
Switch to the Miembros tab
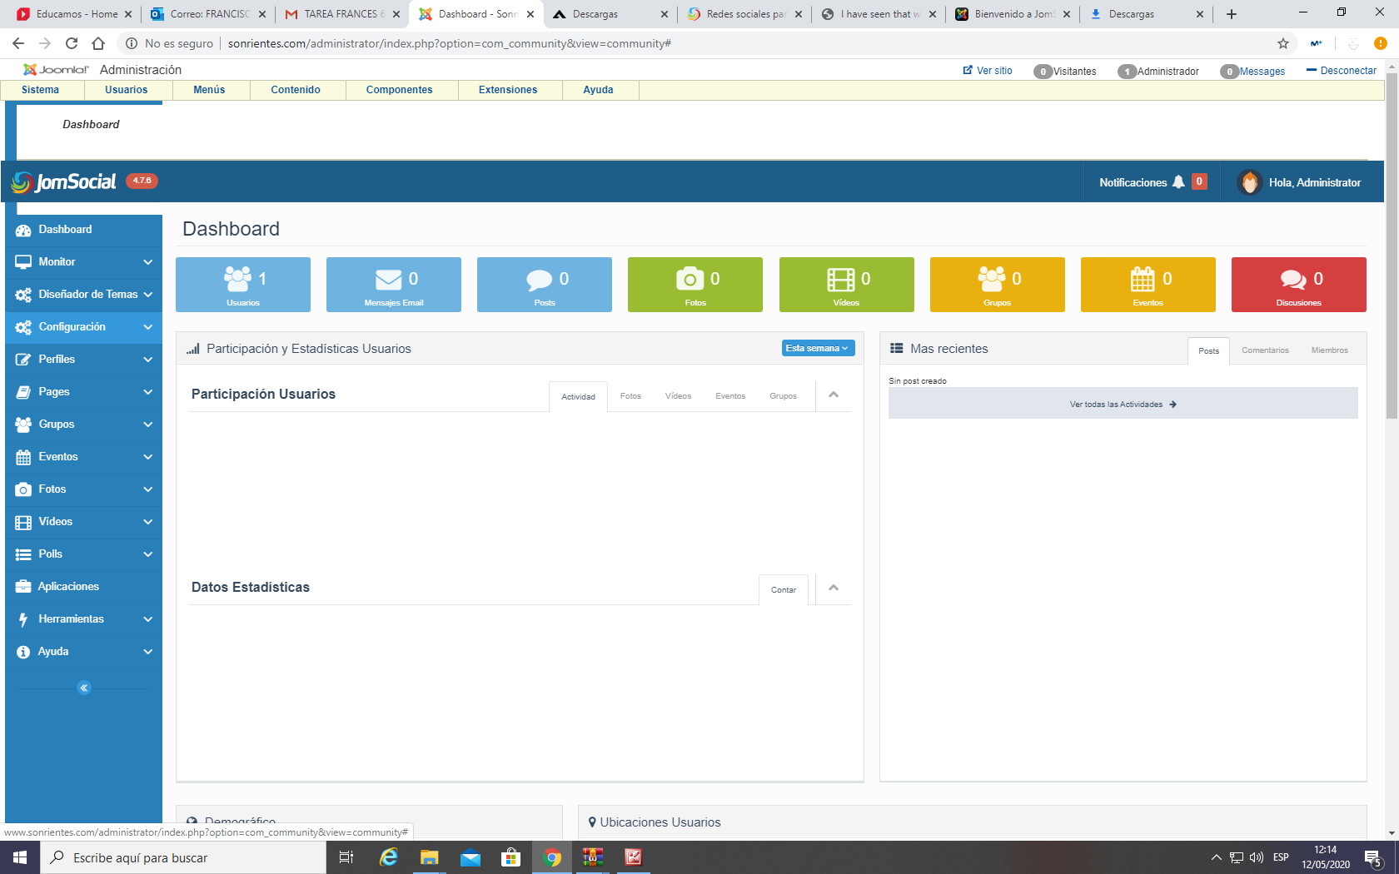coord(1329,350)
